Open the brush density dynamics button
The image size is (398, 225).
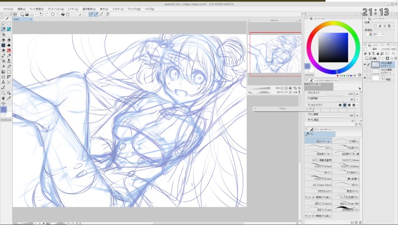point(357,116)
